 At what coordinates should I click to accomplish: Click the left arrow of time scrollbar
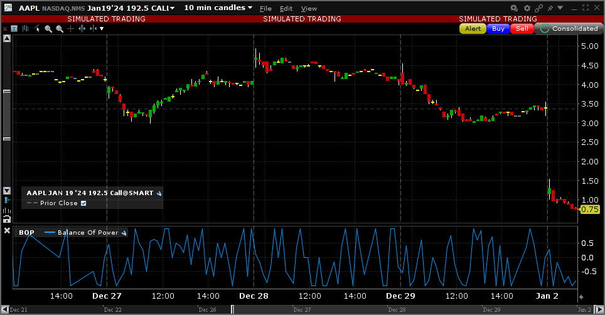click(x=4, y=309)
